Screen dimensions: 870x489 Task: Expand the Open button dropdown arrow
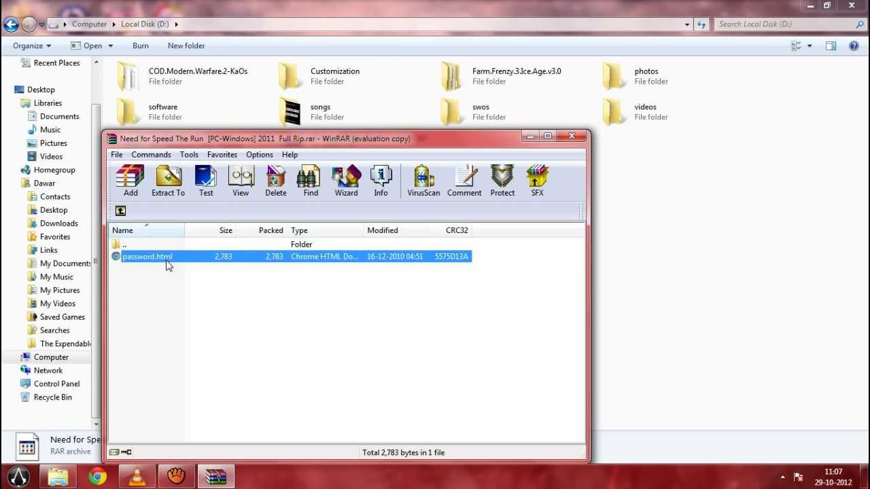[111, 46]
